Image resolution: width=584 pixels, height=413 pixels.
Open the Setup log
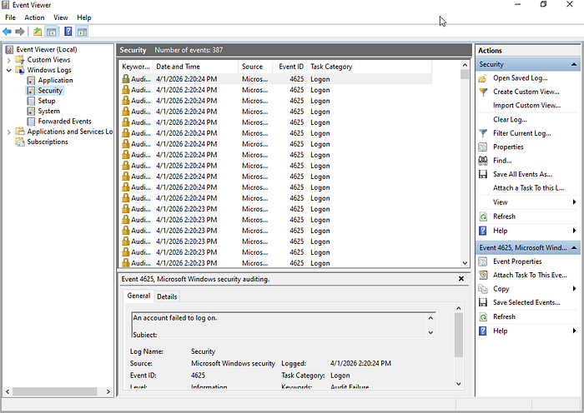tap(46, 101)
